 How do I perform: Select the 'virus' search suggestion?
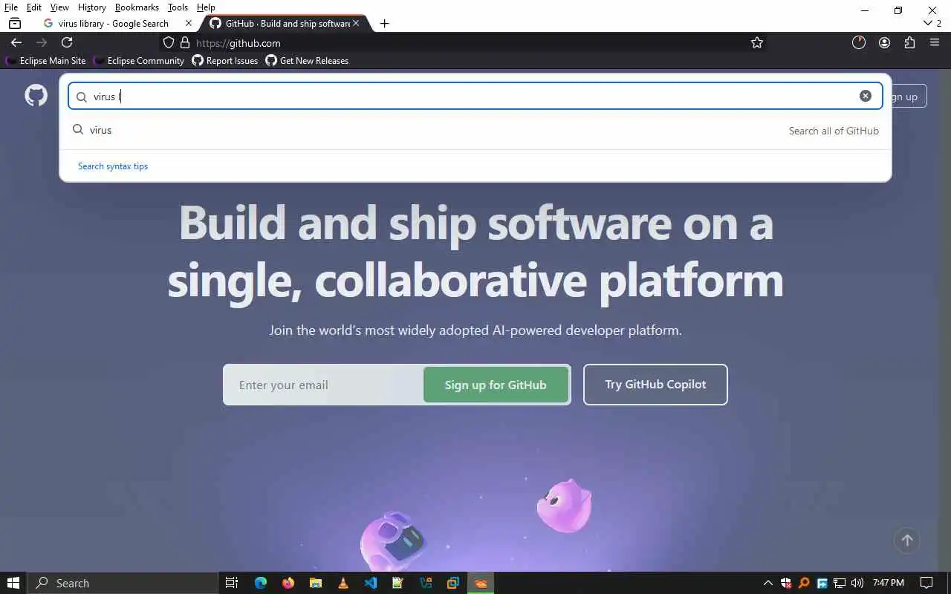coord(475,130)
